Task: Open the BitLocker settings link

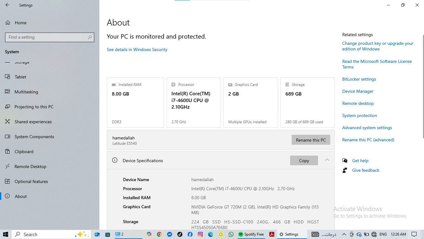Action: point(359,79)
